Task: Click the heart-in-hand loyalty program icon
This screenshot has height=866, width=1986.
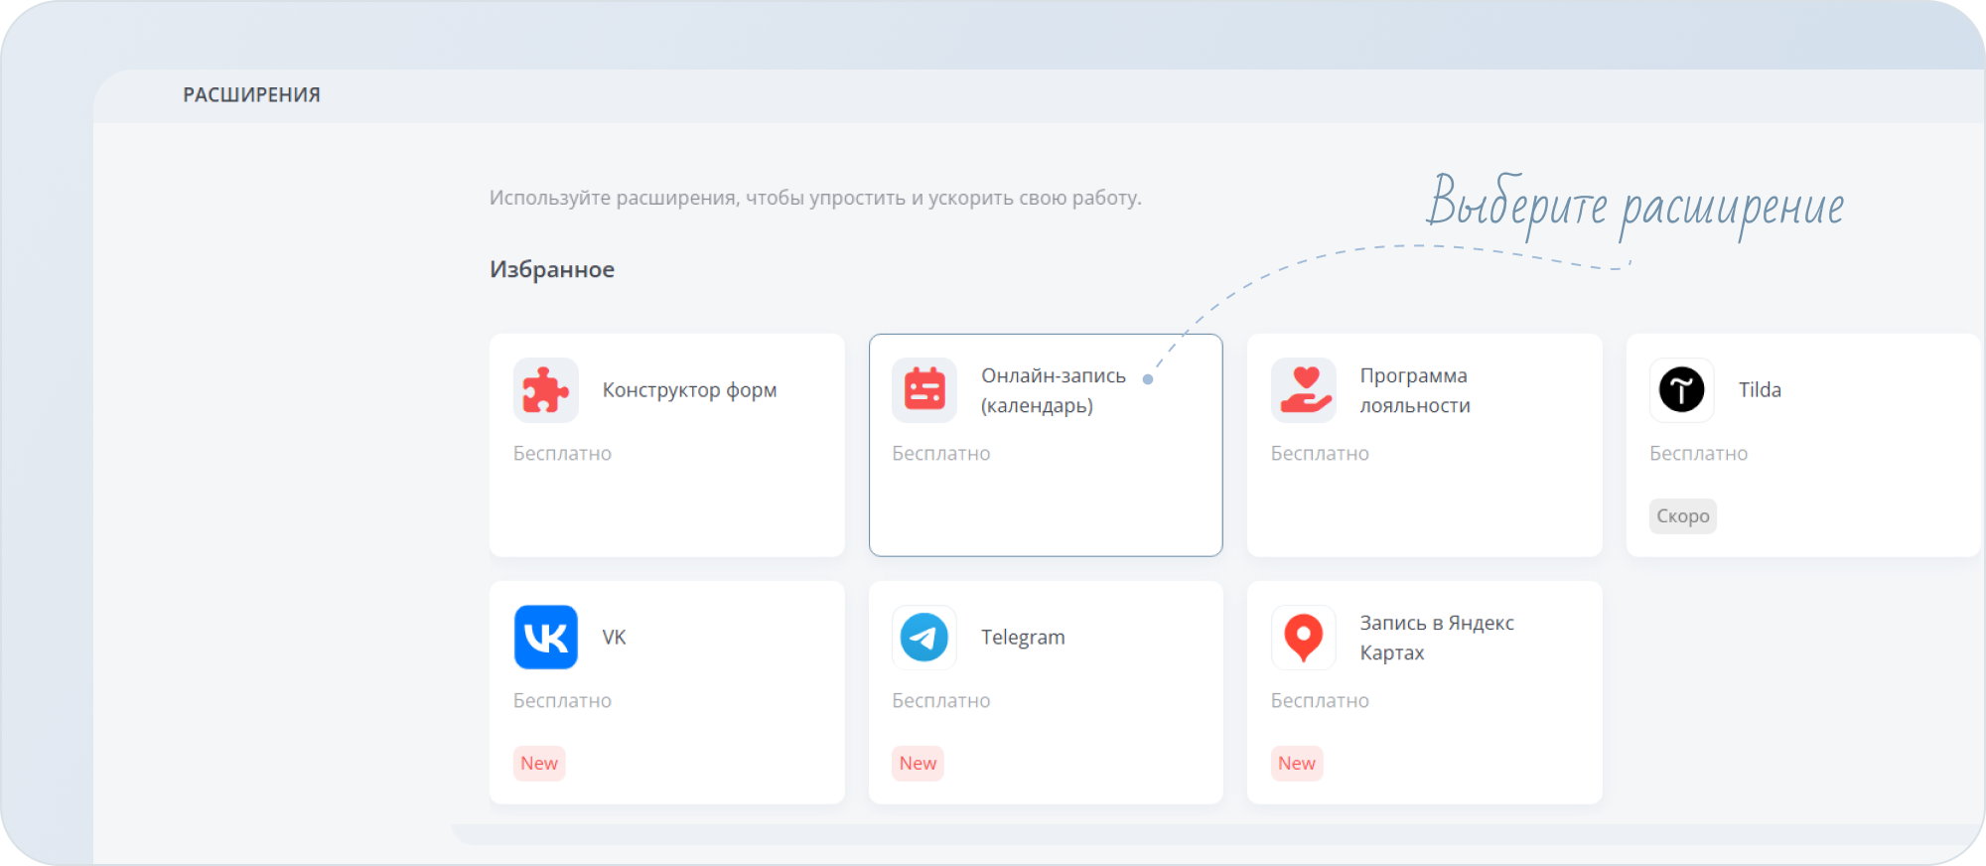Action: click(x=1304, y=390)
